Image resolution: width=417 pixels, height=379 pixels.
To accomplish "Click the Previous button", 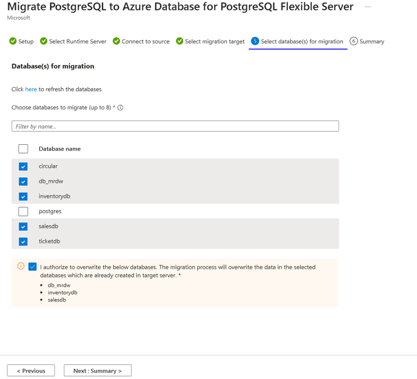I will (x=31, y=371).
